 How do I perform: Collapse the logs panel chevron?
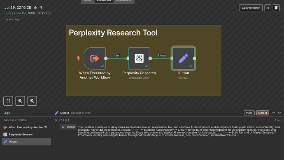pos(279,113)
